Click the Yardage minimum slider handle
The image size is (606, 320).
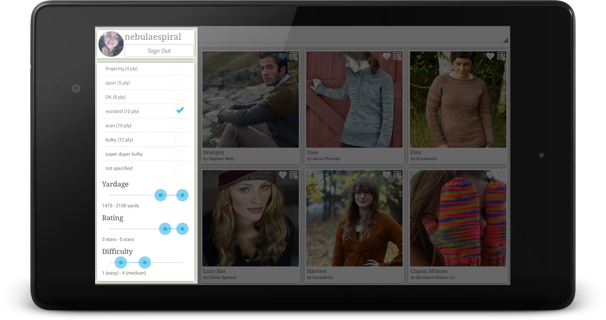pyautogui.click(x=161, y=195)
